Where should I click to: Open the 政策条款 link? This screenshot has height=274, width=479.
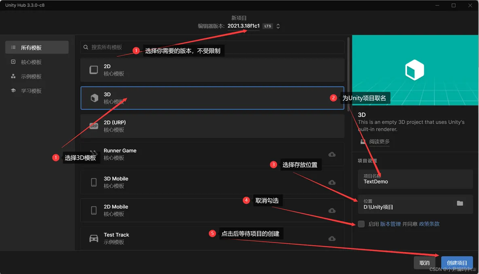click(429, 224)
